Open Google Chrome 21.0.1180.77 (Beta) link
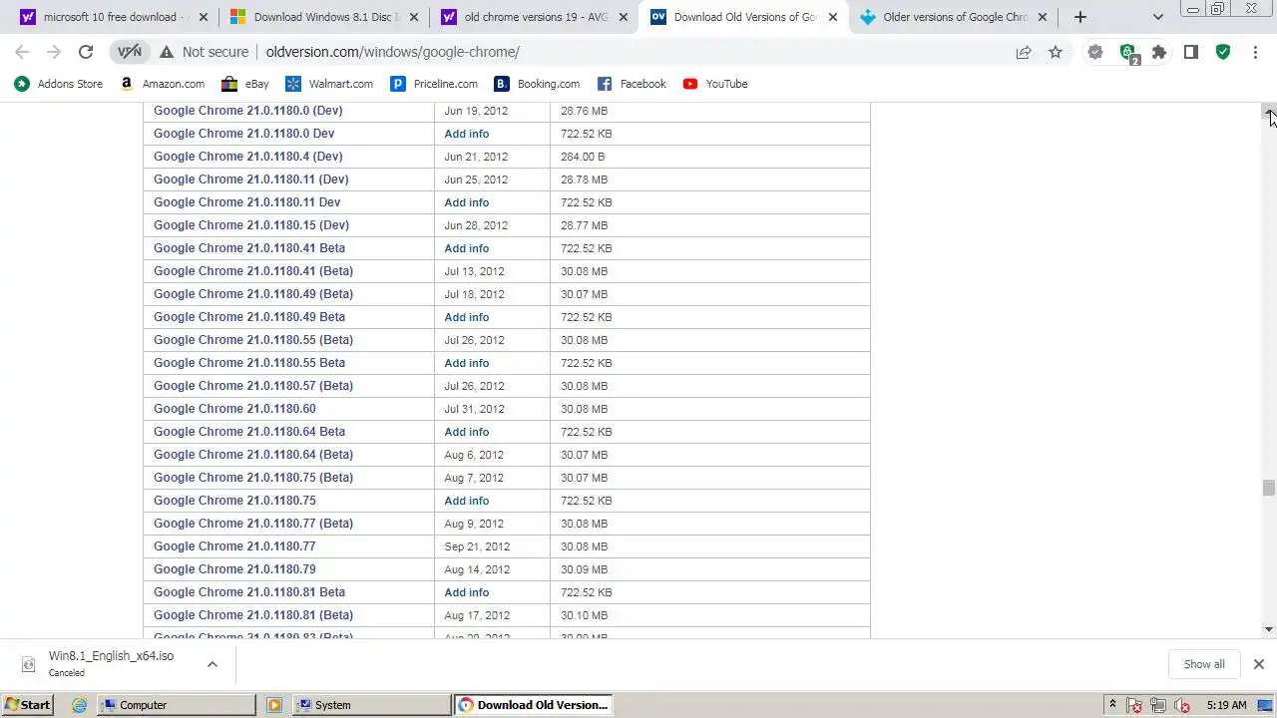This screenshot has height=718, width=1277. (253, 524)
